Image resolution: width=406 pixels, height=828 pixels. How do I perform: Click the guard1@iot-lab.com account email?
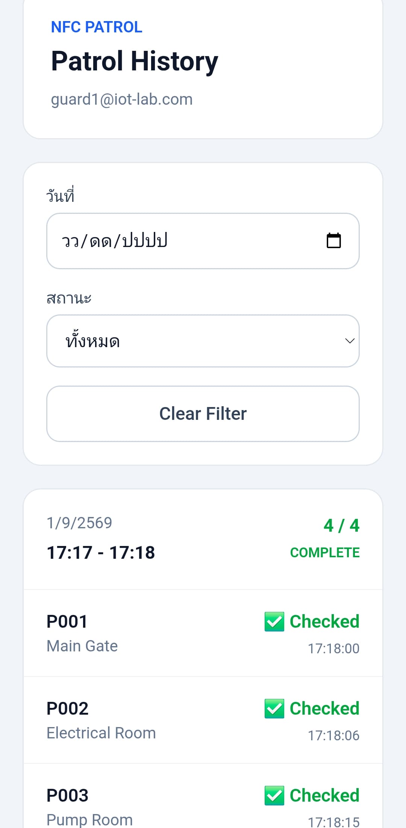pos(122,99)
